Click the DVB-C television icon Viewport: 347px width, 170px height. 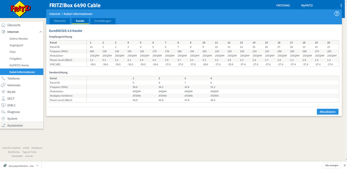click(3, 105)
